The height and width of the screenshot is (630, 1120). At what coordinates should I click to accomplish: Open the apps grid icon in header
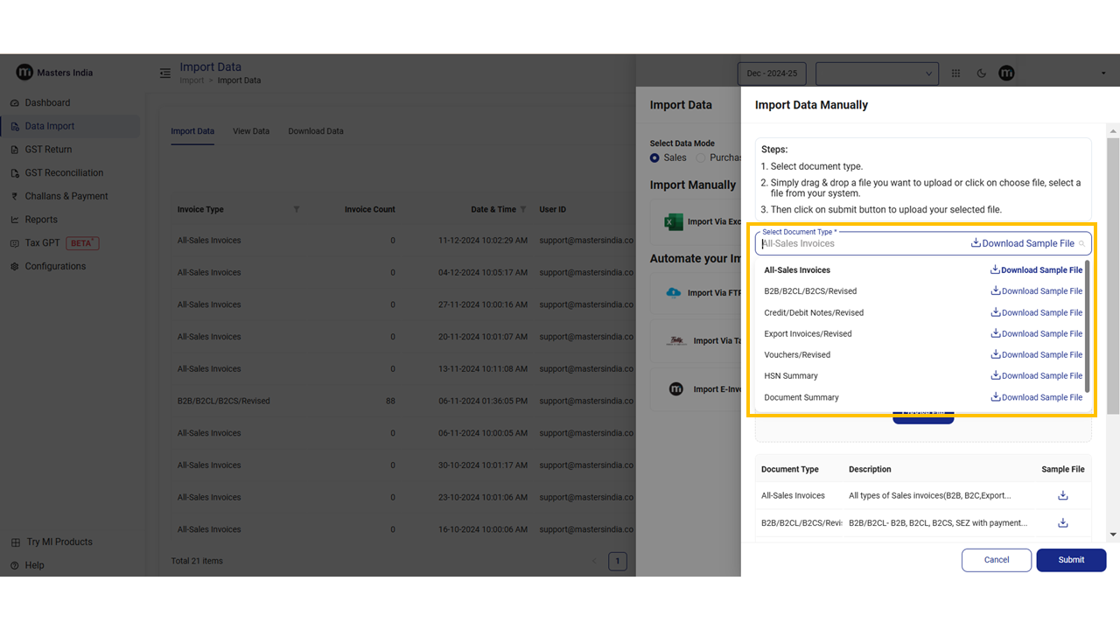955,73
